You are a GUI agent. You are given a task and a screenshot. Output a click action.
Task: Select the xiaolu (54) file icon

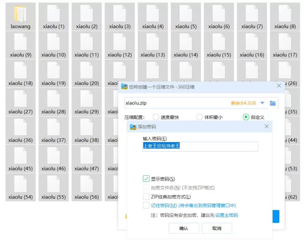click(x=21, y=184)
